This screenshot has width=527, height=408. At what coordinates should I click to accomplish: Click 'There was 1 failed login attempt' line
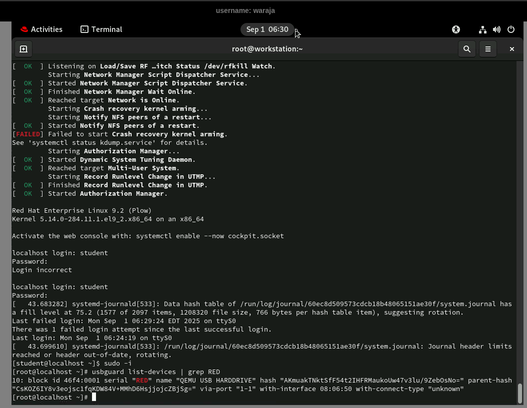[x=142, y=330]
